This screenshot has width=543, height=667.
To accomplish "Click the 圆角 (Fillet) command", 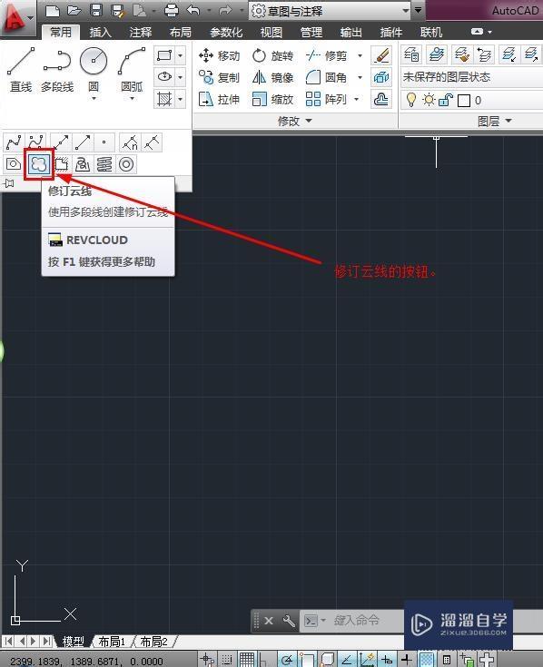I will 326,77.
